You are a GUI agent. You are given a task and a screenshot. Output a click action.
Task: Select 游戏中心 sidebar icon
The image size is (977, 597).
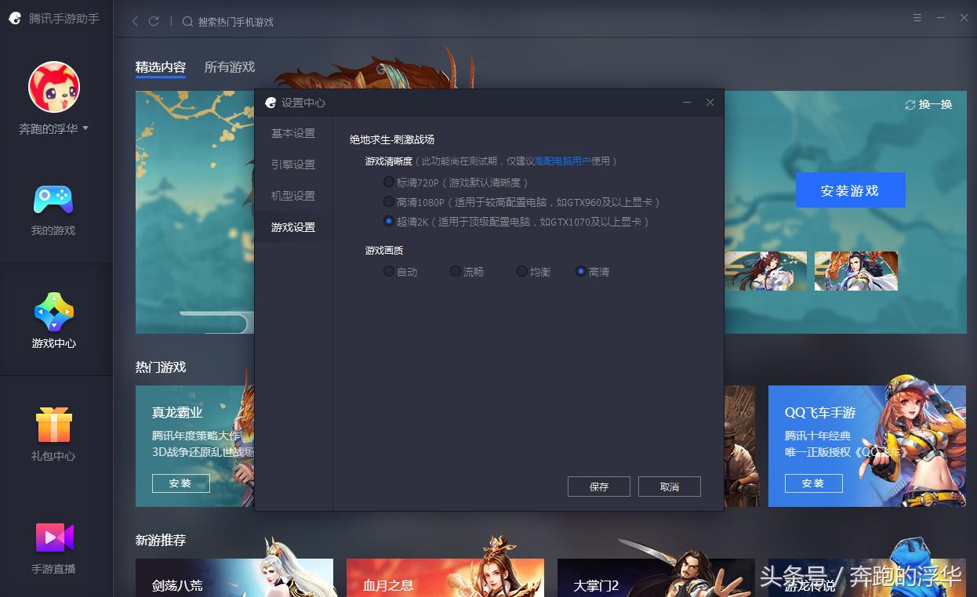(52, 321)
